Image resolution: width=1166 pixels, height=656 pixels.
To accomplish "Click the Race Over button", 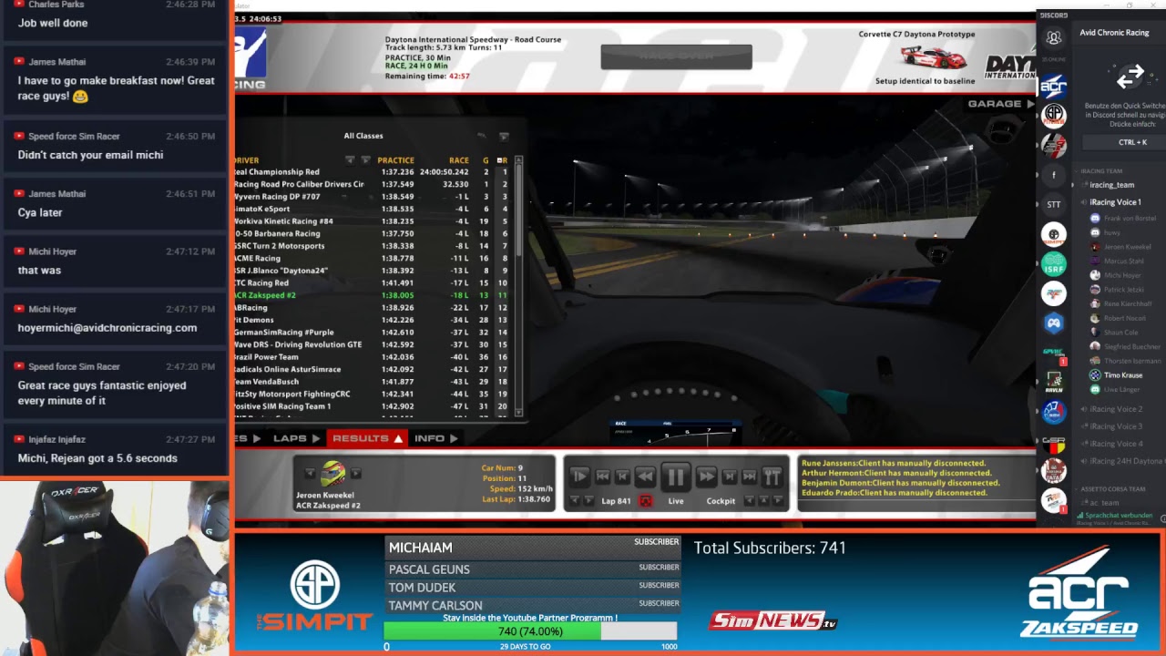I will coord(676,56).
